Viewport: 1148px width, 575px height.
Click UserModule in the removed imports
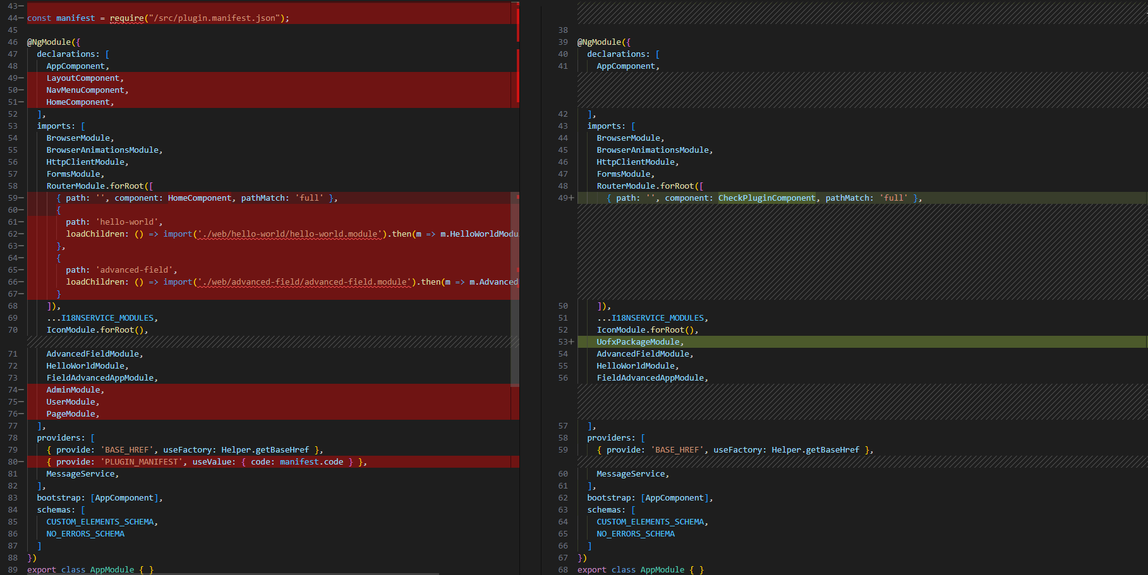[71, 402]
